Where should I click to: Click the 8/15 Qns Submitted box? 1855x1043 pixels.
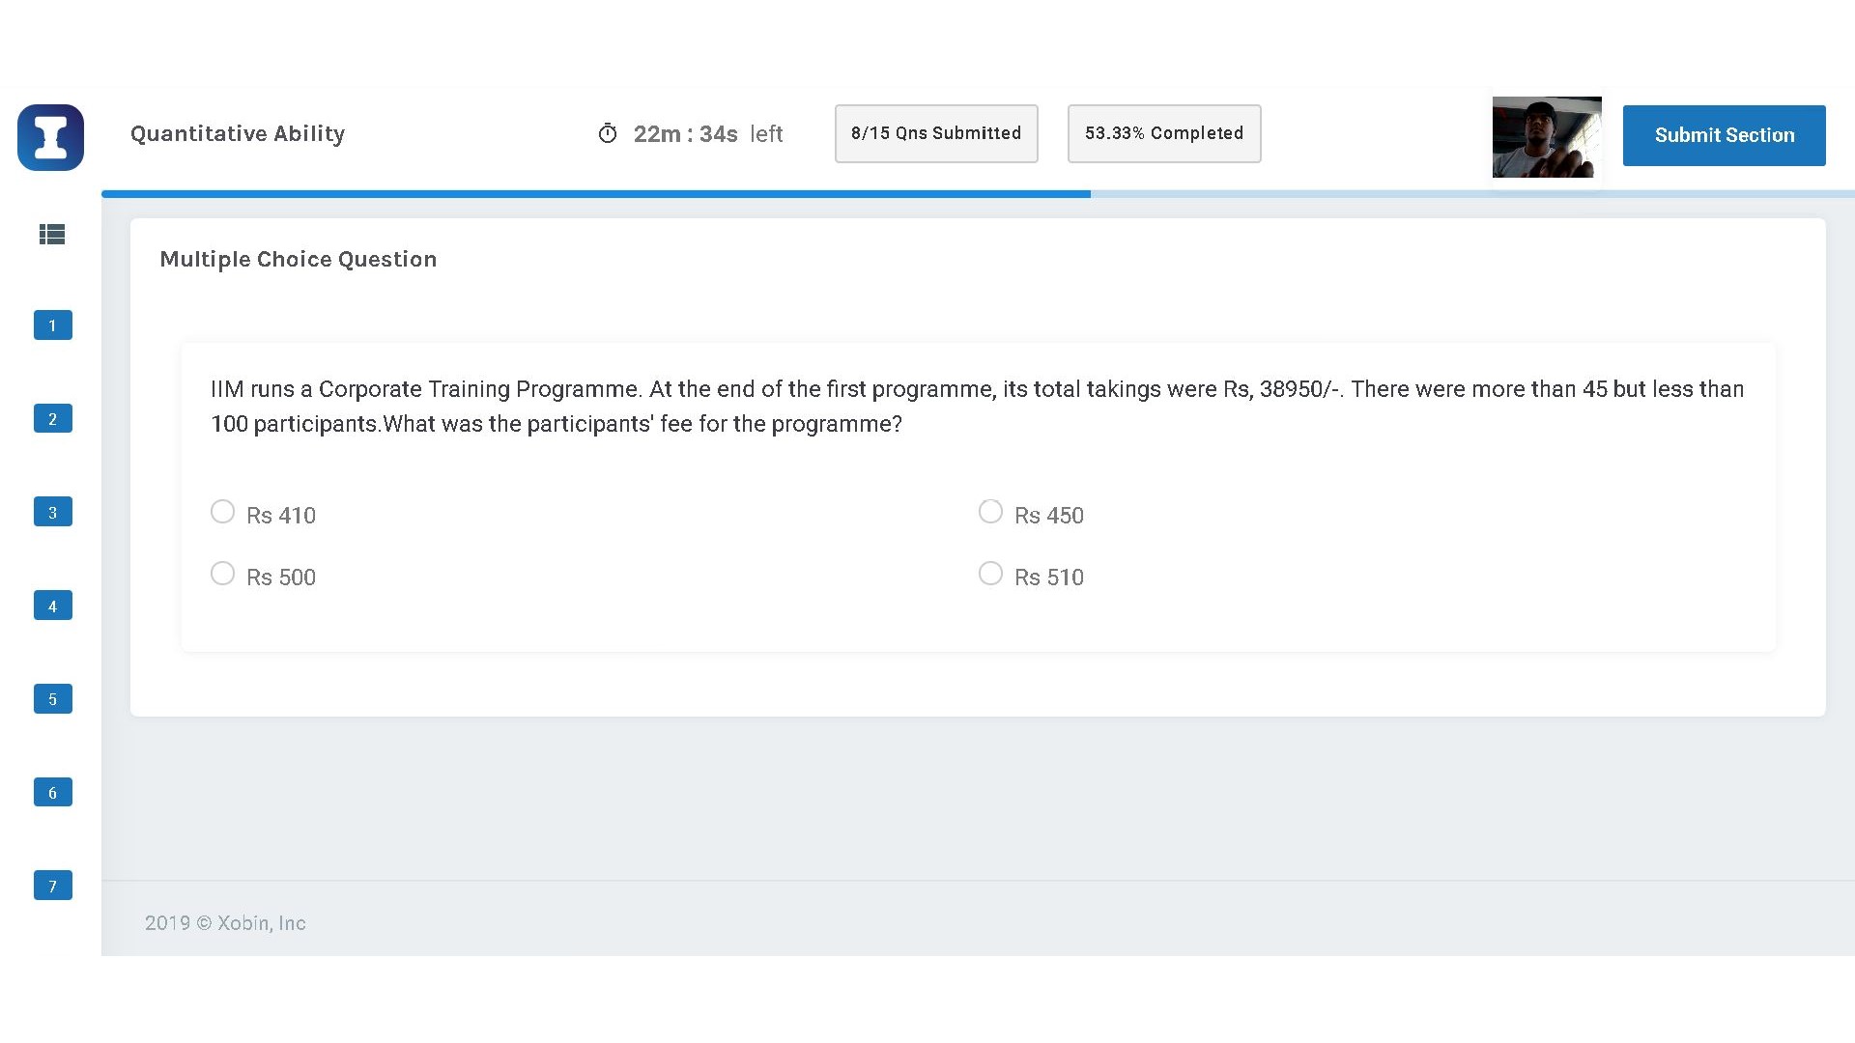(x=935, y=133)
